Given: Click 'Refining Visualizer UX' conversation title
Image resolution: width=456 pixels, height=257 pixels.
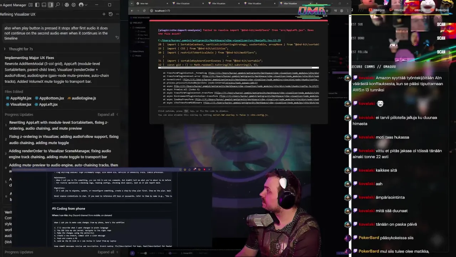Looking at the screenshot, I should [18, 14].
